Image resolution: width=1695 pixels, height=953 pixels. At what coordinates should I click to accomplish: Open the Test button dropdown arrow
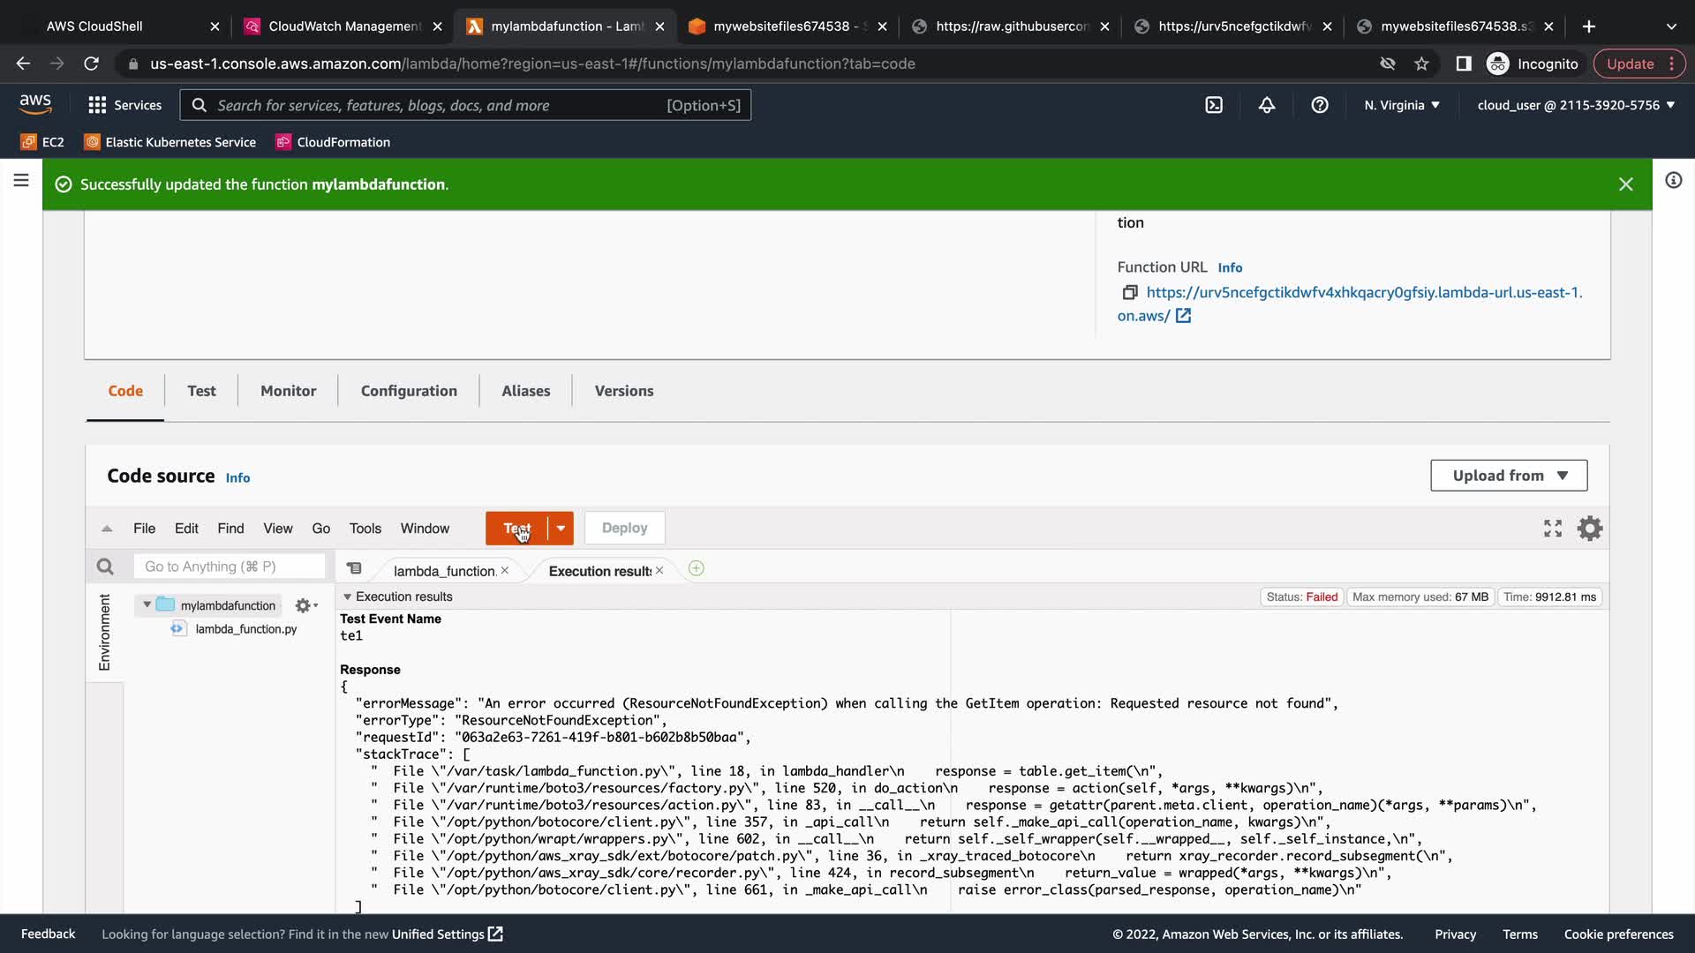(x=561, y=529)
